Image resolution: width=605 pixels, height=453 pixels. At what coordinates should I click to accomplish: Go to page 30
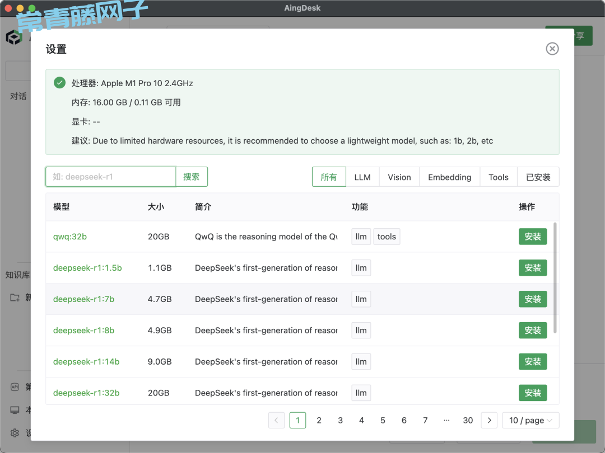[468, 420]
